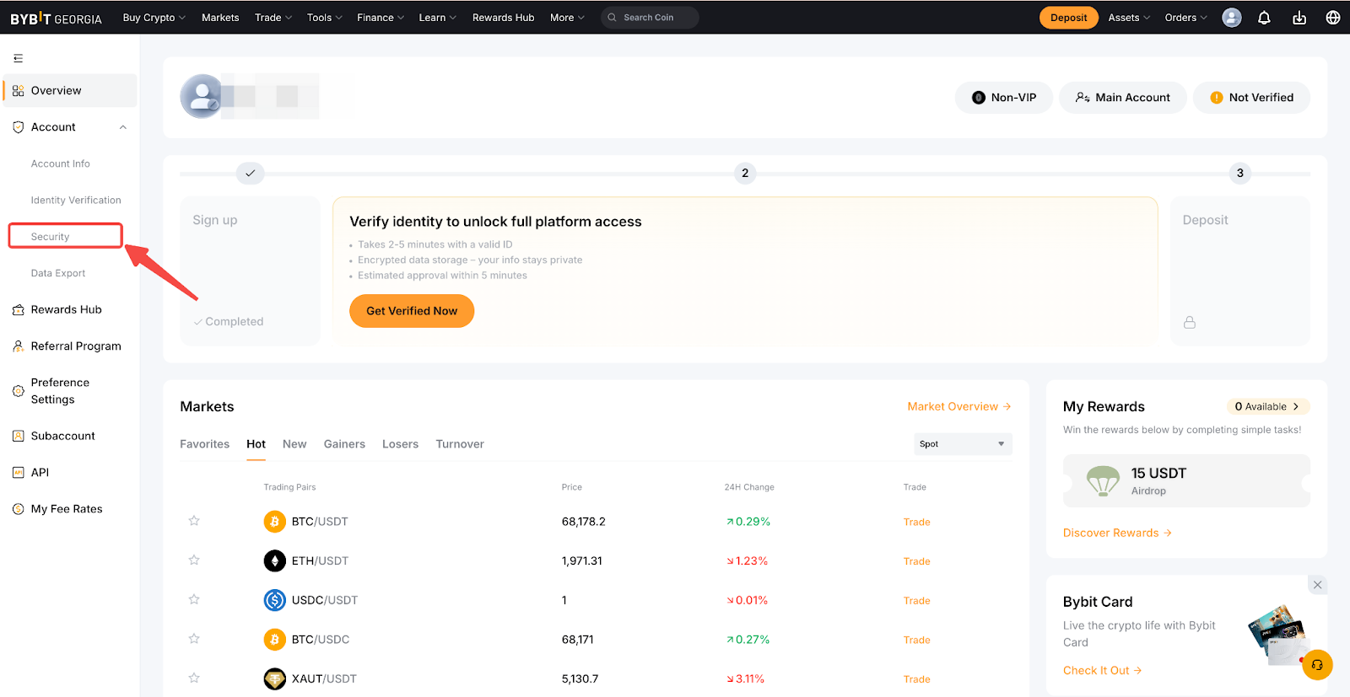Open the Market Overview link

[958, 406]
